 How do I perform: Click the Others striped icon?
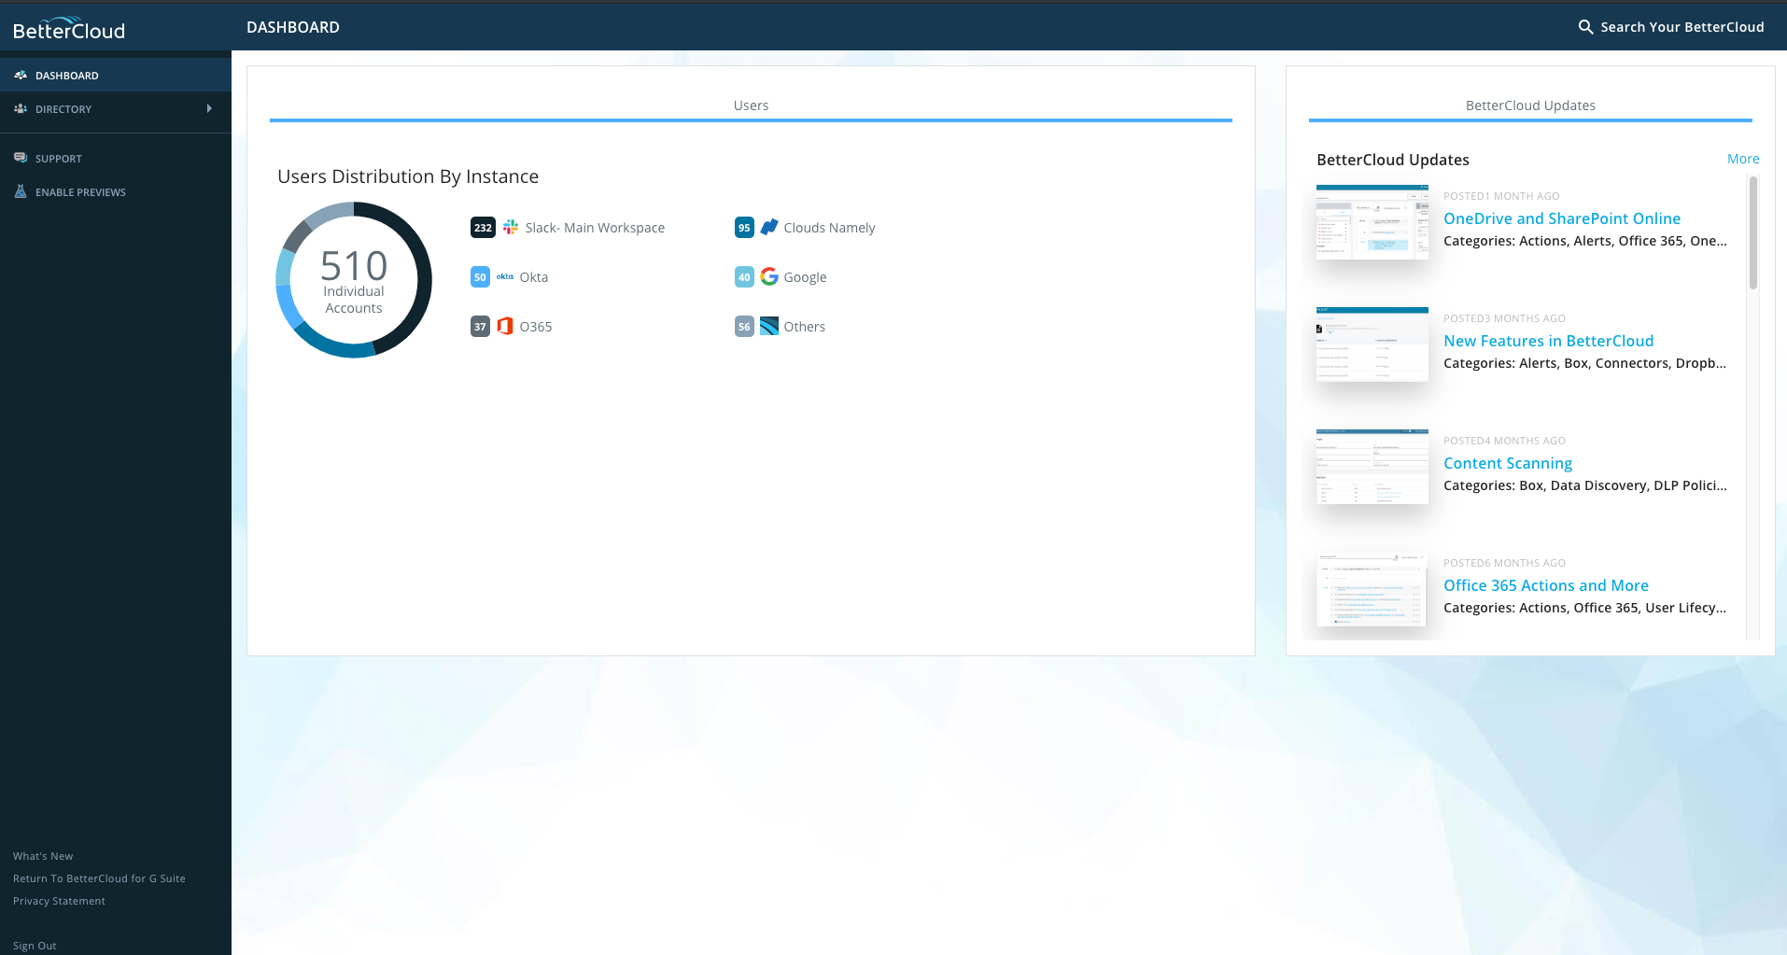point(769,326)
